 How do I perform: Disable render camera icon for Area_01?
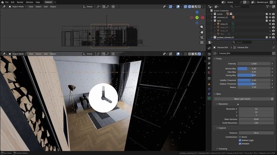tap(274, 24)
